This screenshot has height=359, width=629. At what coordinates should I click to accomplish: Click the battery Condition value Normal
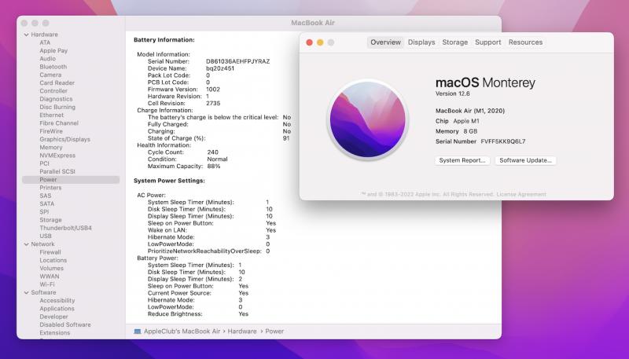pos(217,159)
